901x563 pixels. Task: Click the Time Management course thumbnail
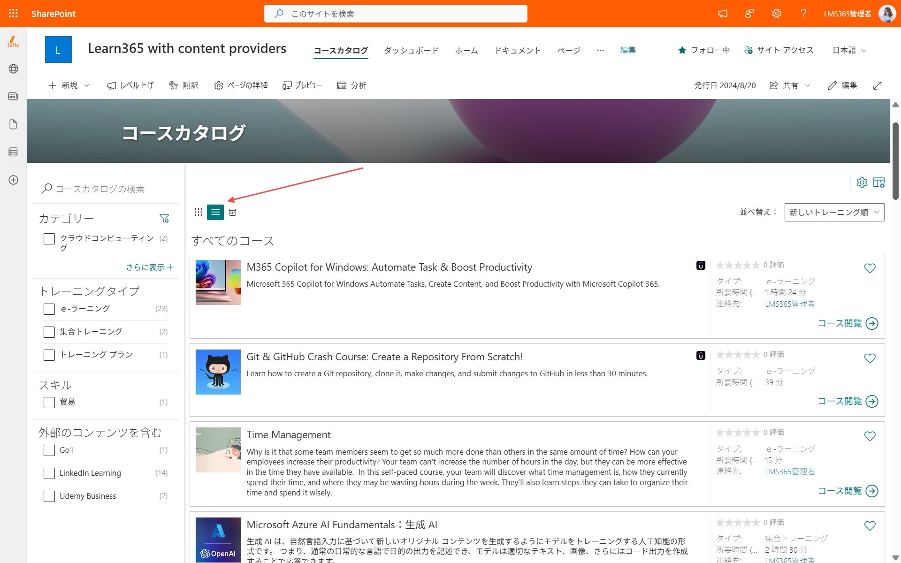(x=218, y=449)
